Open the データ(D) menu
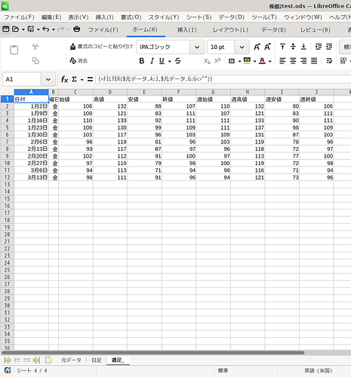Image resolution: width=351 pixels, height=377 pixels. [231, 17]
